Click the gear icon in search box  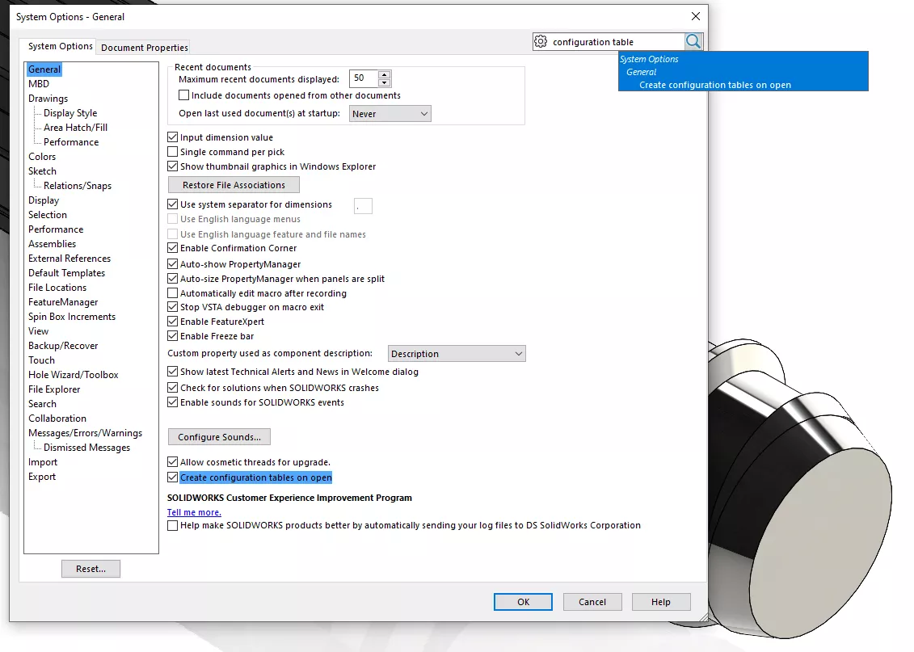click(541, 42)
